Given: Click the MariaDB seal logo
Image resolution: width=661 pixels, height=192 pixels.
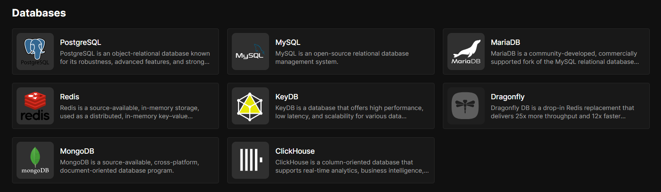Looking at the screenshot, I should (466, 52).
